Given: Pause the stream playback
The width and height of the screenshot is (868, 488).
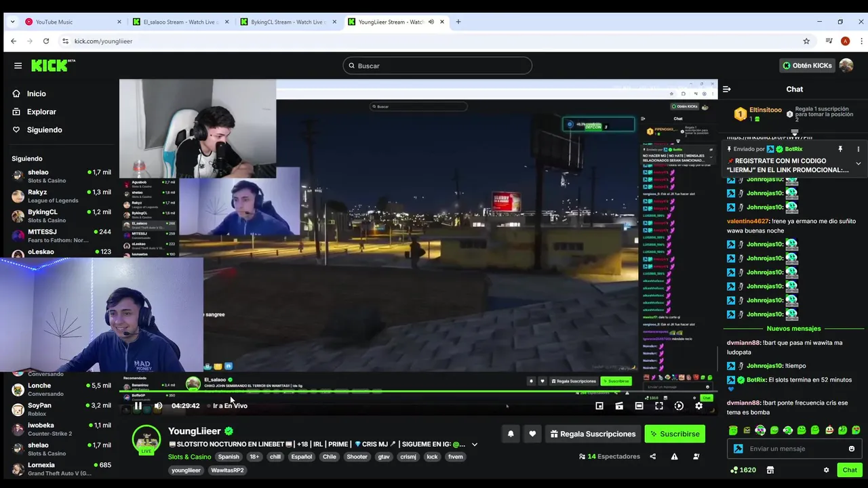Looking at the screenshot, I should tap(138, 406).
